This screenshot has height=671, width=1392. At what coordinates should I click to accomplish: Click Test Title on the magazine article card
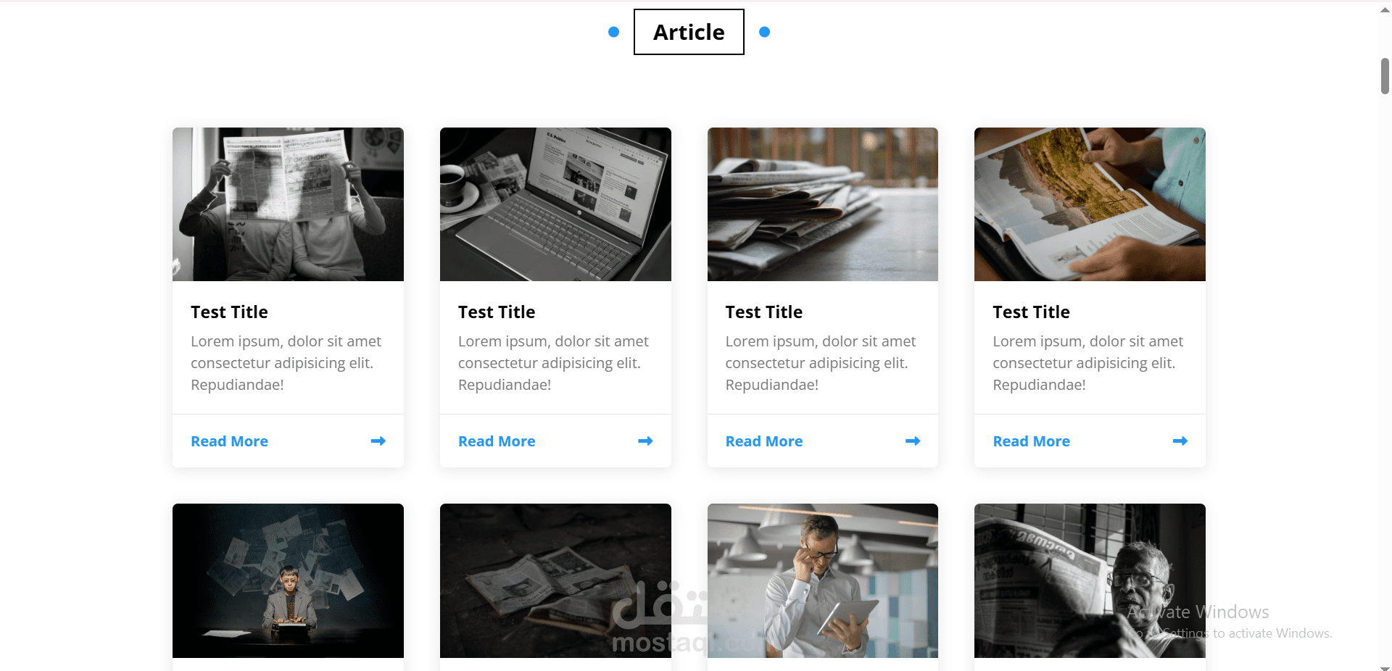tap(1031, 312)
